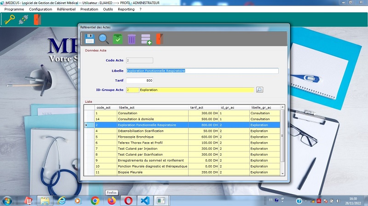Screen dimensions: 368x206
Task: Click the '500.00 DH' tarif cell
Action: (x=203, y=119)
